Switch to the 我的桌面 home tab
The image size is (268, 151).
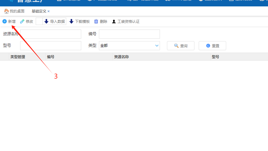[x=14, y=11]
